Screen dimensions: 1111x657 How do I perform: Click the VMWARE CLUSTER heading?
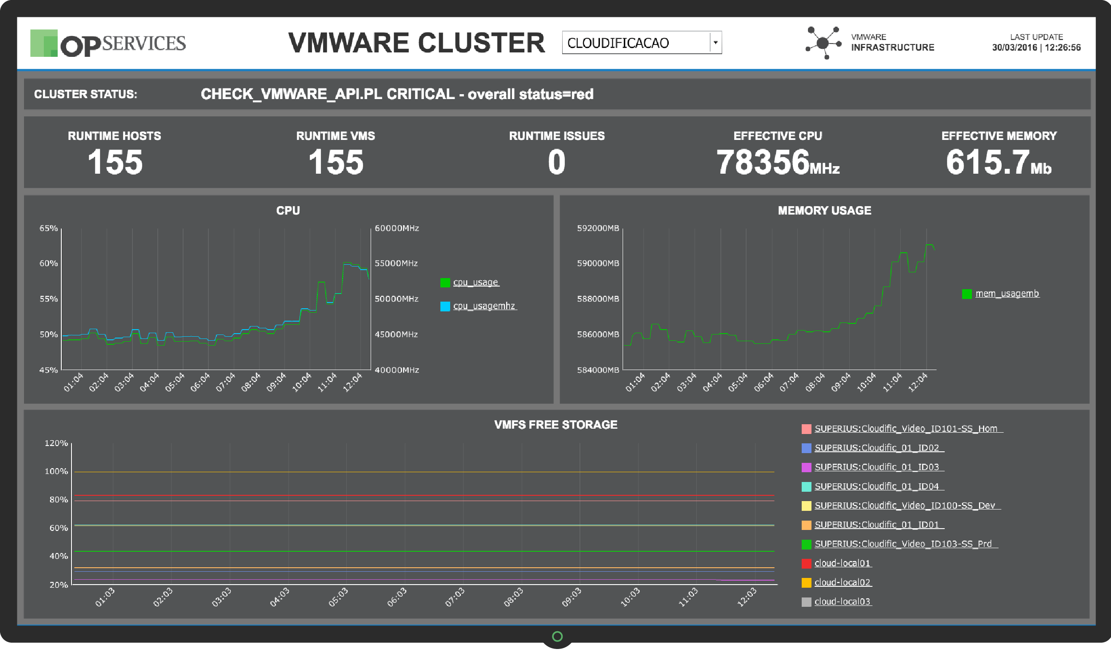(x=416, y=43)
